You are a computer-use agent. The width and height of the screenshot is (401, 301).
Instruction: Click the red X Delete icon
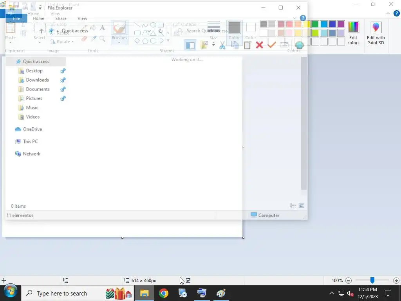(259, 45)
